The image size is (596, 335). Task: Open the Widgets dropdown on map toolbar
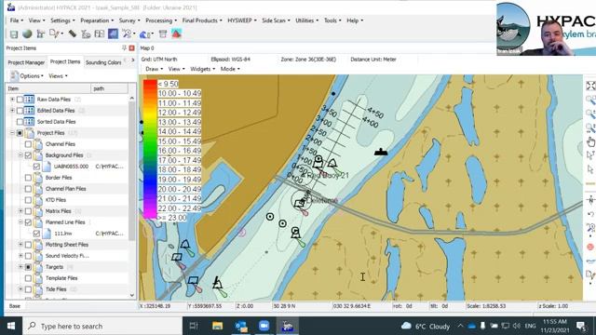[203, 69]
